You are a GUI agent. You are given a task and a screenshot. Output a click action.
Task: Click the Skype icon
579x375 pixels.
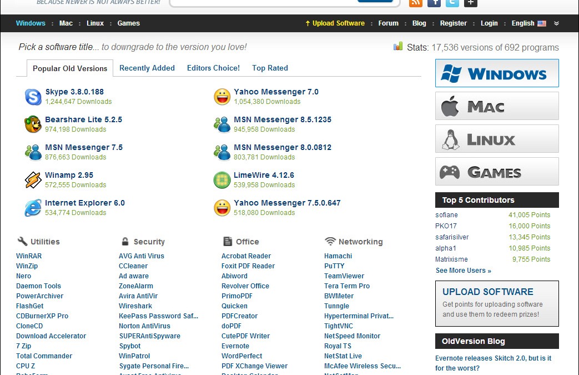[33, 97]
